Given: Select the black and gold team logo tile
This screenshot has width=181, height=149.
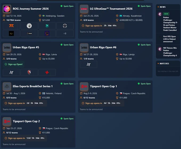Looking at the screenshot, I should pyautogui.click(x=11, y=33).
